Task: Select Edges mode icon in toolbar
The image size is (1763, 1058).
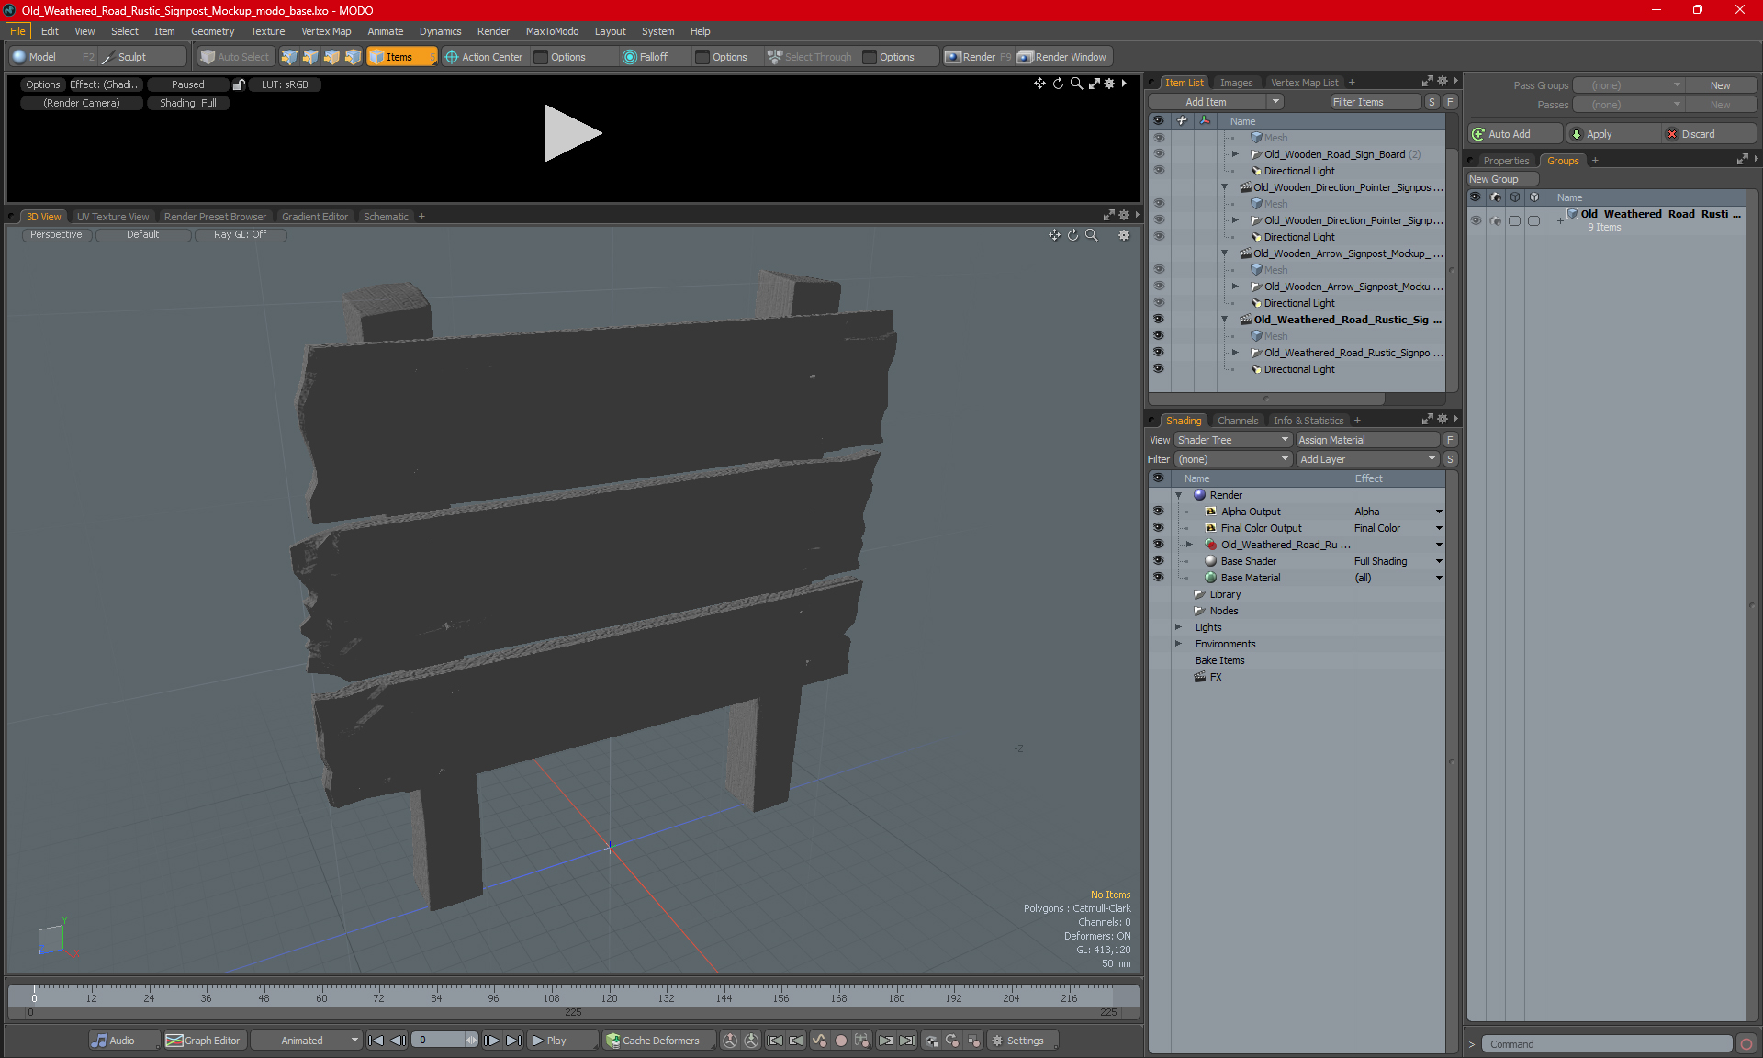Action: 310,57
